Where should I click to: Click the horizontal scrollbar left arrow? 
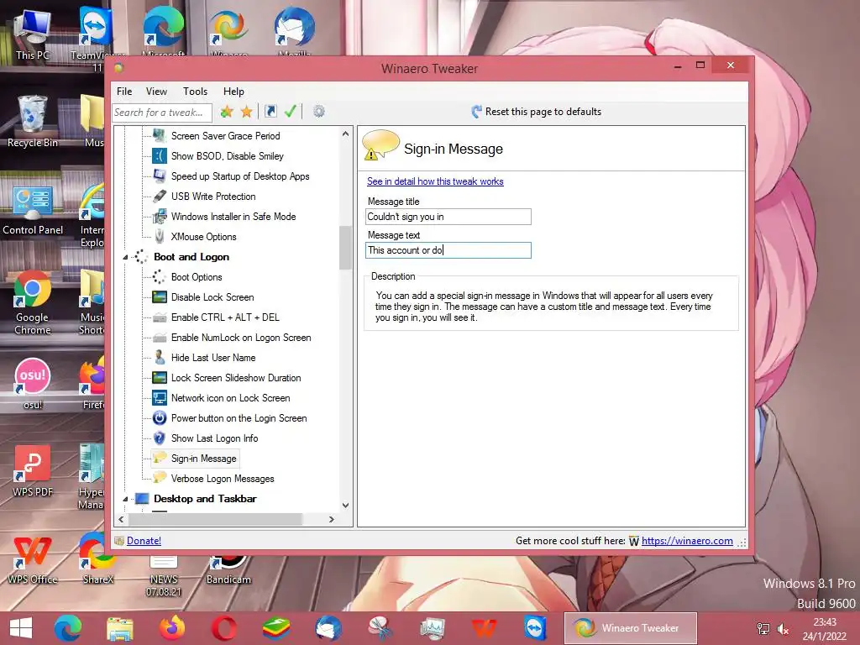tap(121, 519)
